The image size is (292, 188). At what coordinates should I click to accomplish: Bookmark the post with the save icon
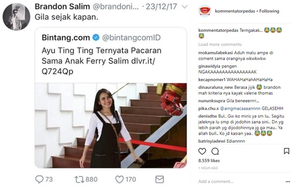coord(286,151)
